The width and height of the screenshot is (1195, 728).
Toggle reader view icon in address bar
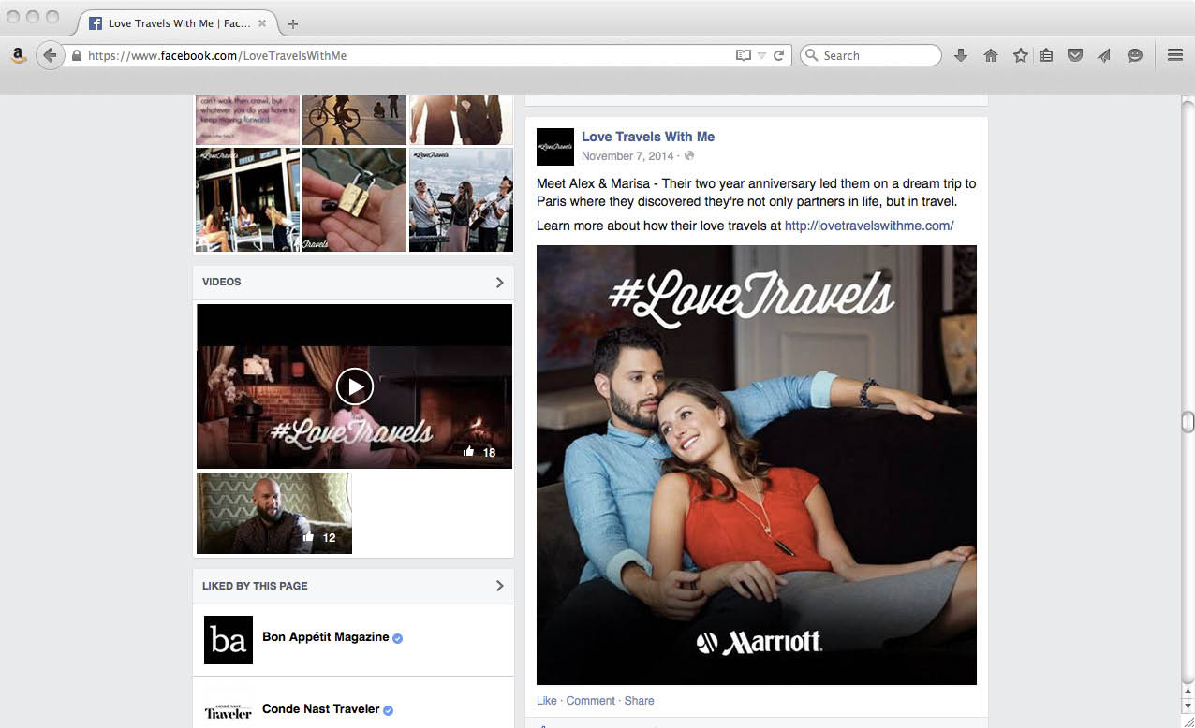coord(744,55)
